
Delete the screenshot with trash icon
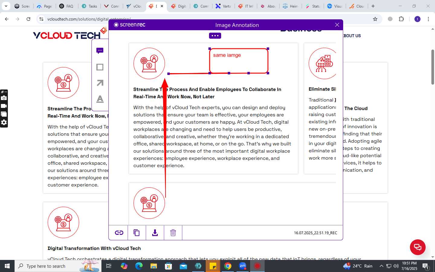[173, 233]
